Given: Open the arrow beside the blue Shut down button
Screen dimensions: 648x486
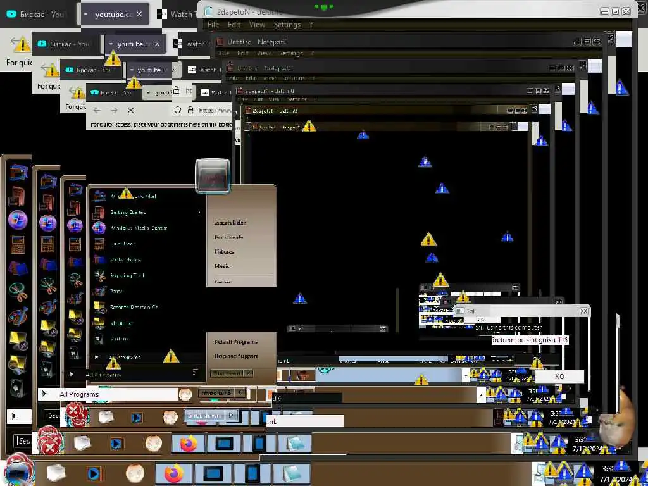Looking at the screenshot, I should (232, 415).
